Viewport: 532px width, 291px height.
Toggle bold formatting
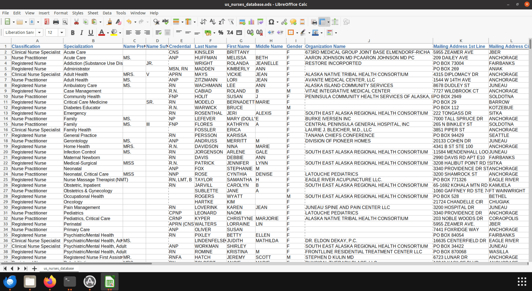point(73,32)
